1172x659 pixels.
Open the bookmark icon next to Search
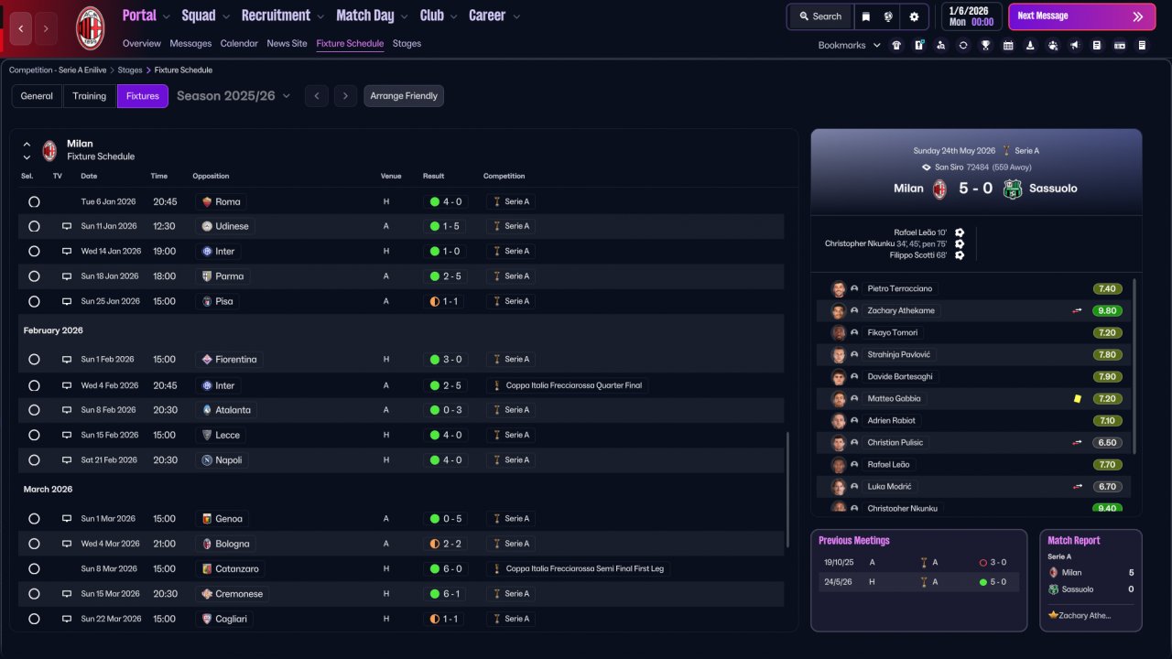865,16
